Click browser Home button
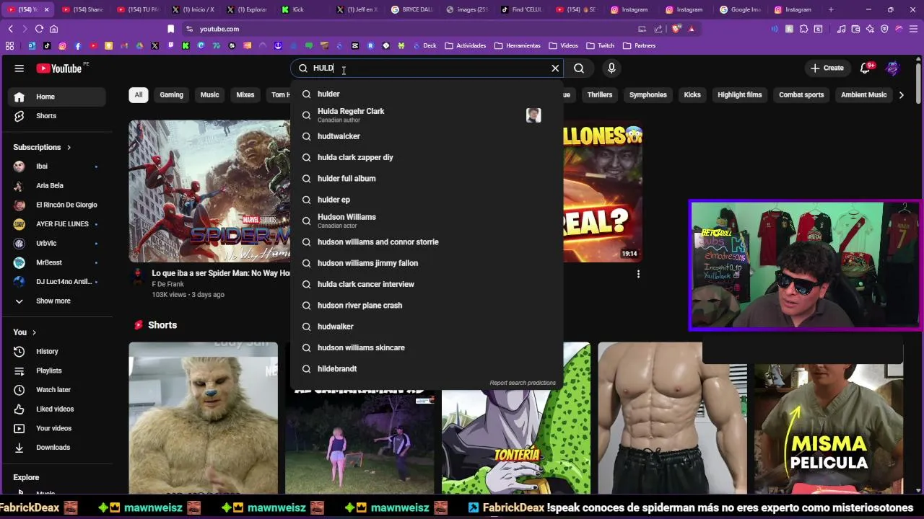 coord(53,29)
